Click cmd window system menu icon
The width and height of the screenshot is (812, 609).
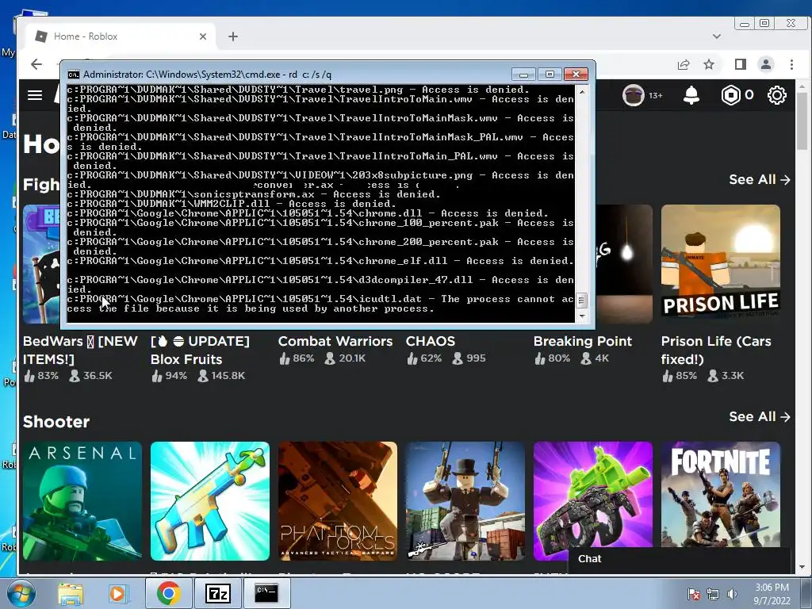[74, 75]
